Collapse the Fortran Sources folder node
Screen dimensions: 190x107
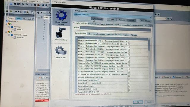coord(9,35)
